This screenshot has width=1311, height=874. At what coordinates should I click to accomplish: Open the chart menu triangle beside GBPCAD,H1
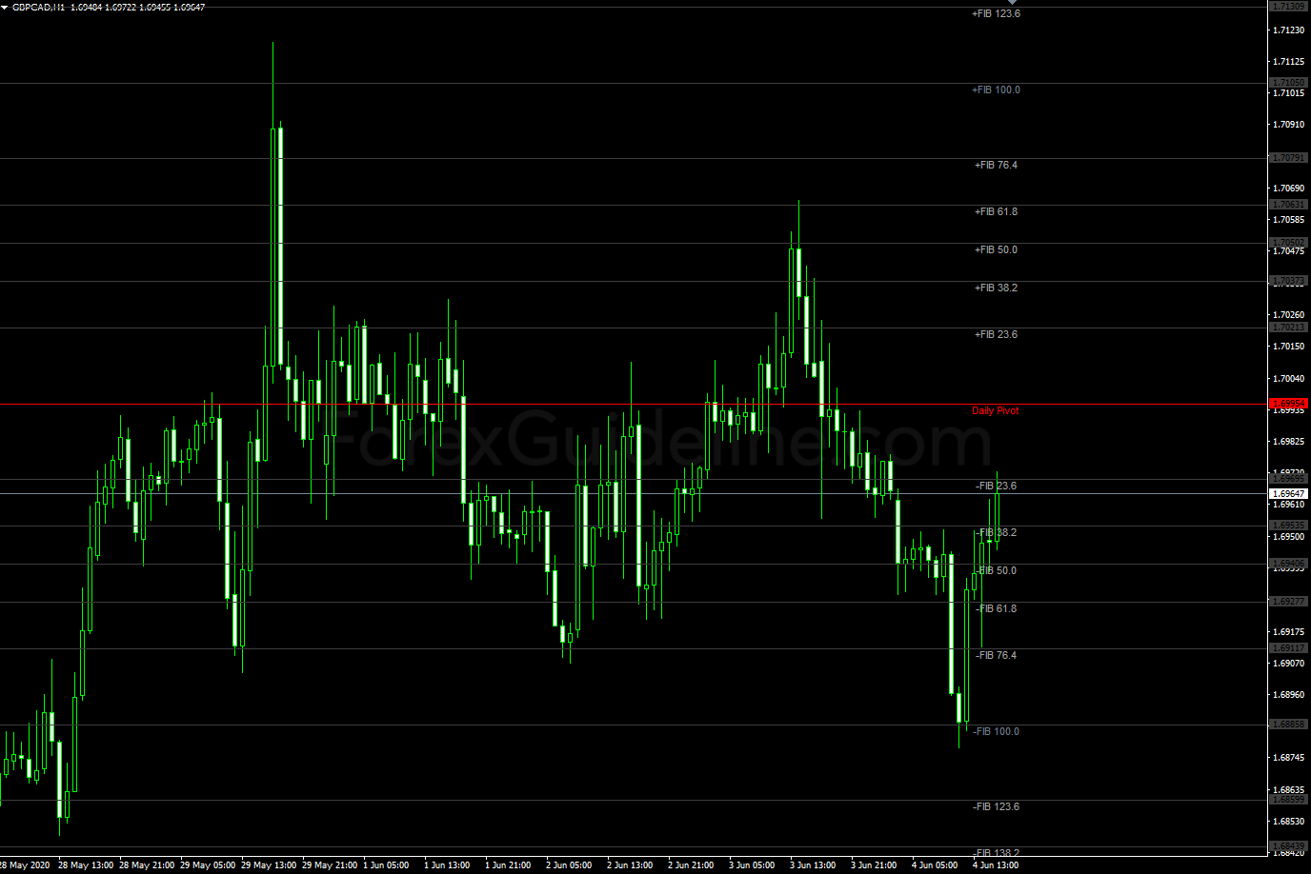click(x=5, y=8)
